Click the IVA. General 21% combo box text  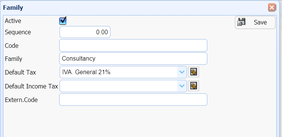click(x=86, y=72)
